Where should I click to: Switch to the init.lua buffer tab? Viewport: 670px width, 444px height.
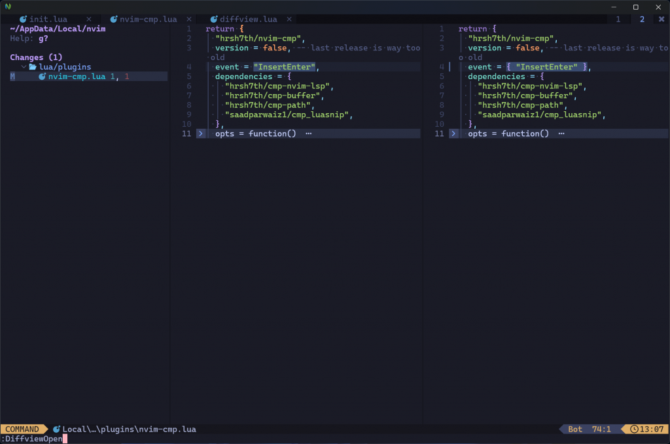point(48,20)
